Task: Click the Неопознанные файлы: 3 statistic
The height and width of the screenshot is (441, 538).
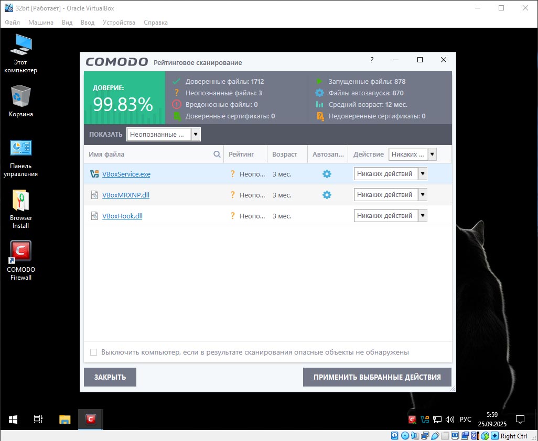Action: click(224, 93)
